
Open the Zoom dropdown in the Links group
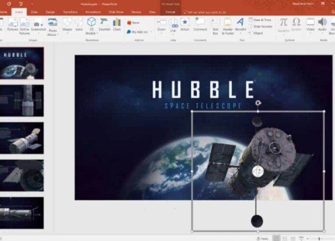[161, 33]
